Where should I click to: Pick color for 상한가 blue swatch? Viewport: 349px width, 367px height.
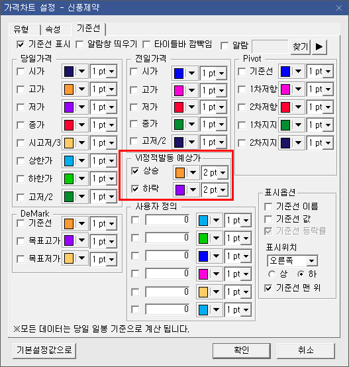[69, 161]
